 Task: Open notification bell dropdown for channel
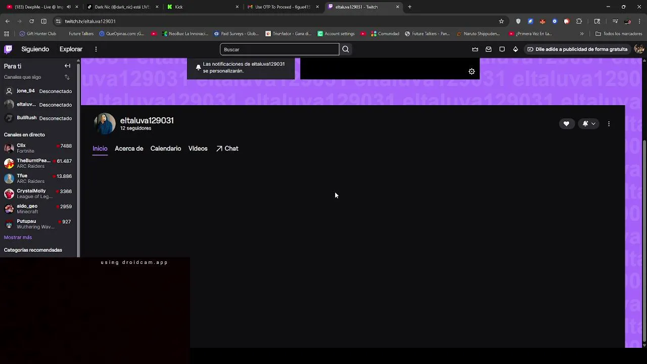point(589,124)
